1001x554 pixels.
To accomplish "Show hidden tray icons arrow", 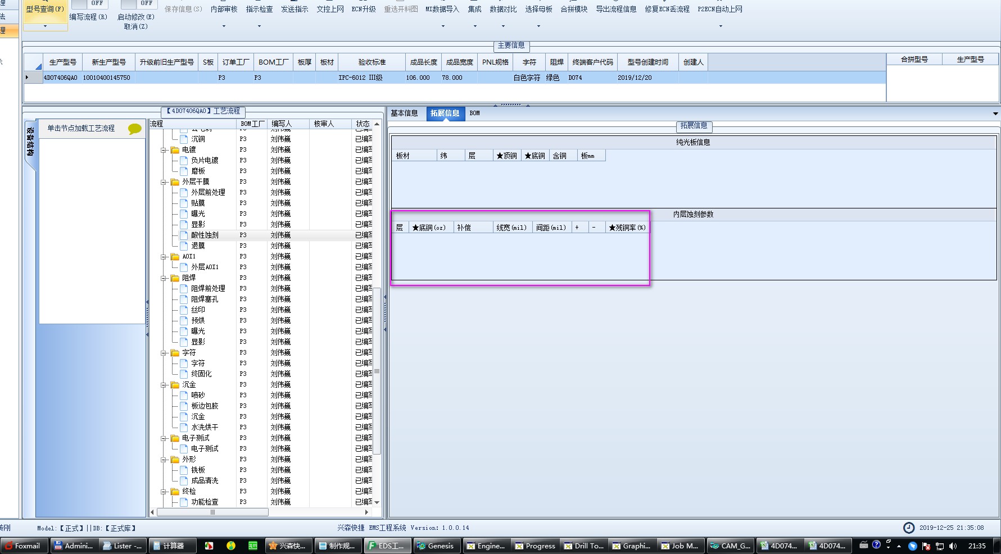I will coord(899,546).
